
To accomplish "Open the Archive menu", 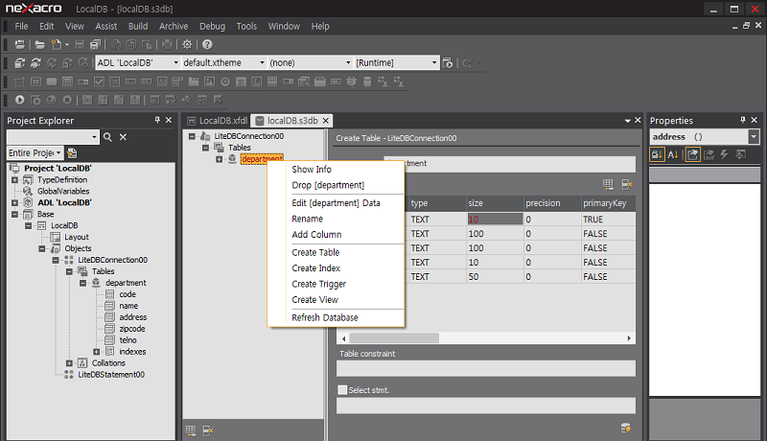I will pyautogui.click(x=174, y=27).
